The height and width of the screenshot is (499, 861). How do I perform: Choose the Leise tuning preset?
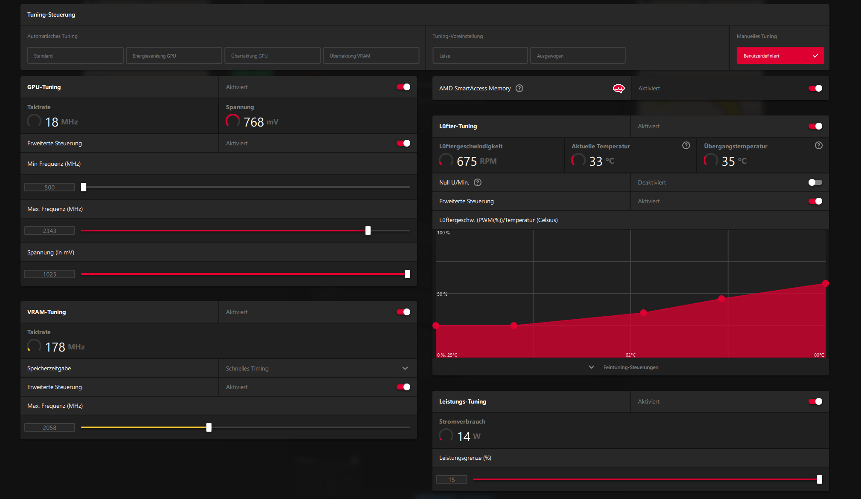(480, 56)
